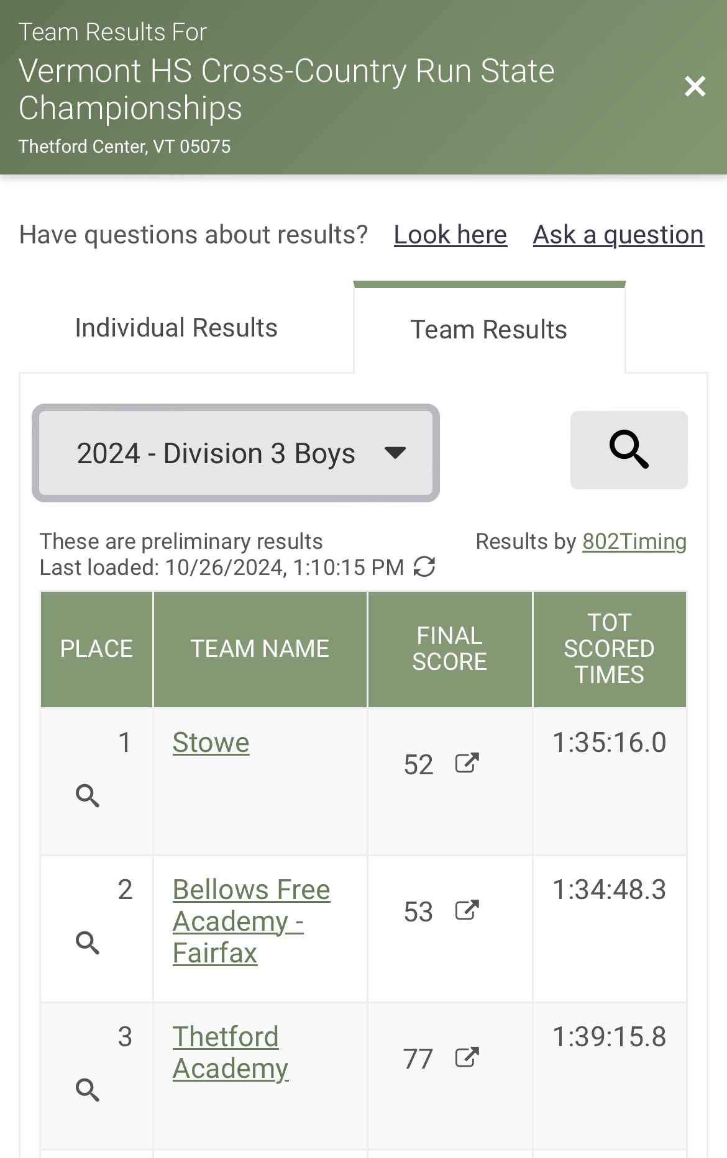This screenshot has height=1158, width=727.
Task: Open the 802Timing link
Action: click(x=634, y=541)
